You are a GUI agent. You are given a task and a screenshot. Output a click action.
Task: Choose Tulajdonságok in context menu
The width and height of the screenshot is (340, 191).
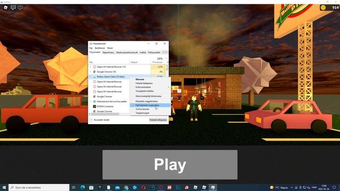click(150, 113)
